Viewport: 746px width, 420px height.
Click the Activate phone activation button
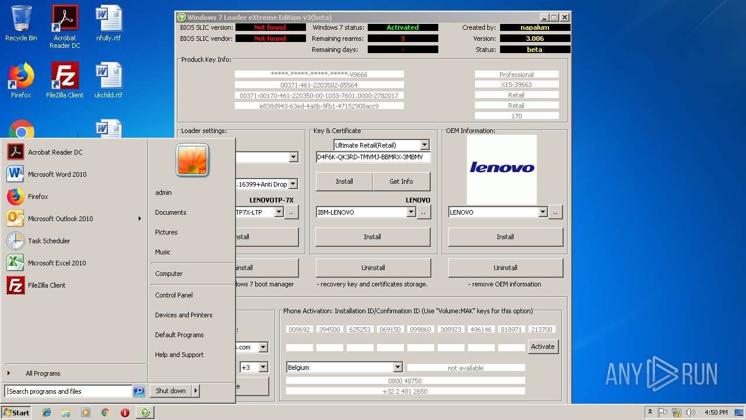tap(543, 346)
